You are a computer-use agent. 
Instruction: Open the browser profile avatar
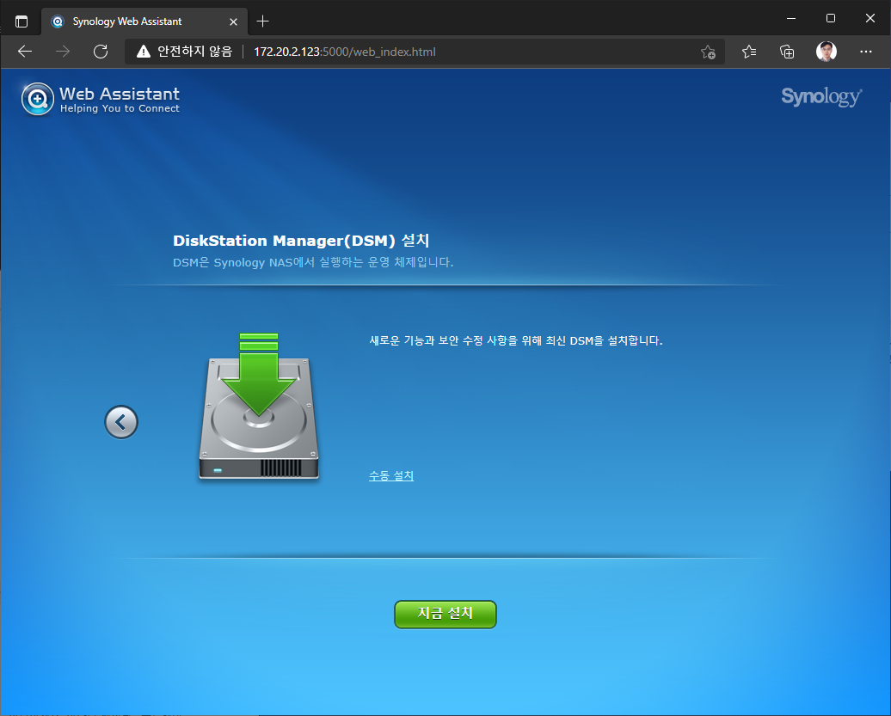click(826, 52)
